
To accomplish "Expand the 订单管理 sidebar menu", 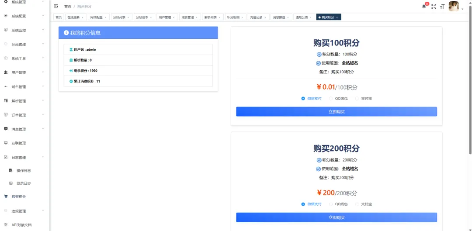I will coord(43,115).
